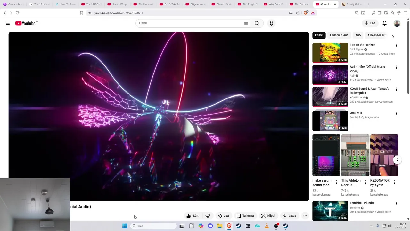Image resolution: width=410 pixels, height=231 pixels.
Task: Open Au5 - Inflex video title
Action: tap(367, 69)
